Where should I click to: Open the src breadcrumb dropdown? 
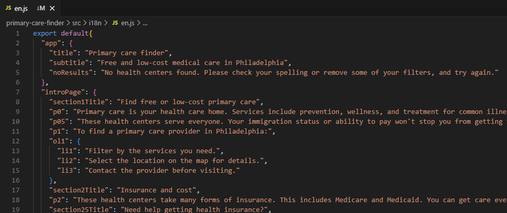click(x=76, y=23)
